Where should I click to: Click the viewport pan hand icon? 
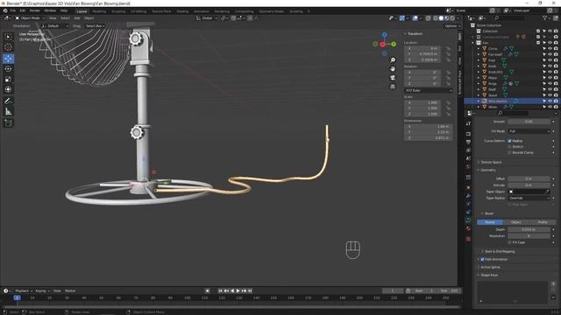pyautogui.click(x=393, y=69)
